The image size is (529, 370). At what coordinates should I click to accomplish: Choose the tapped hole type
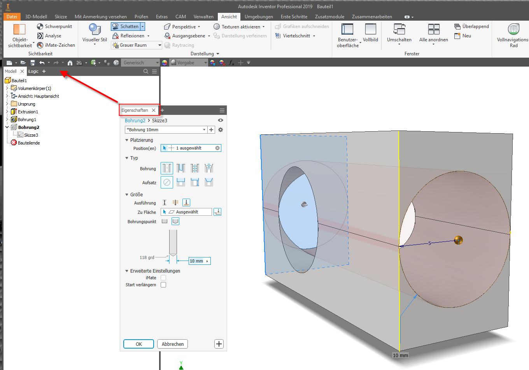[195, 168]
